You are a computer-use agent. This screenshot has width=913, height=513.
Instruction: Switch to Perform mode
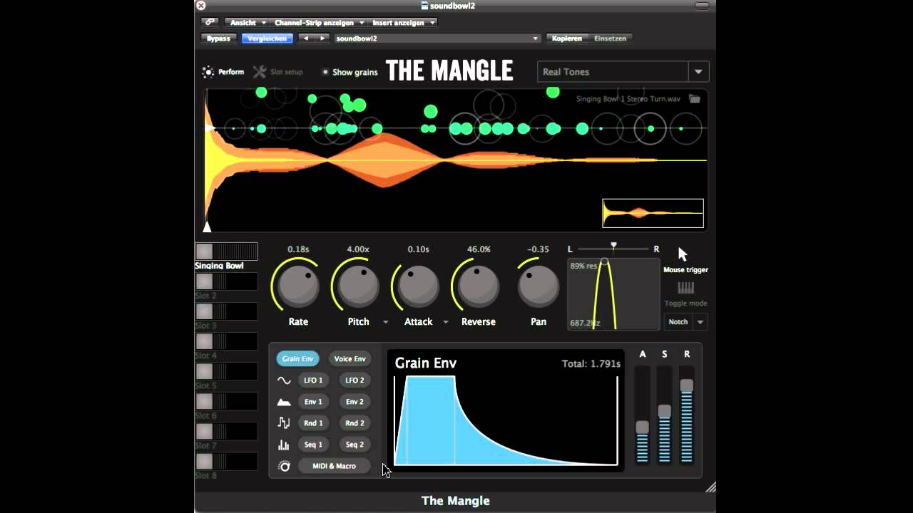point(223,72)
